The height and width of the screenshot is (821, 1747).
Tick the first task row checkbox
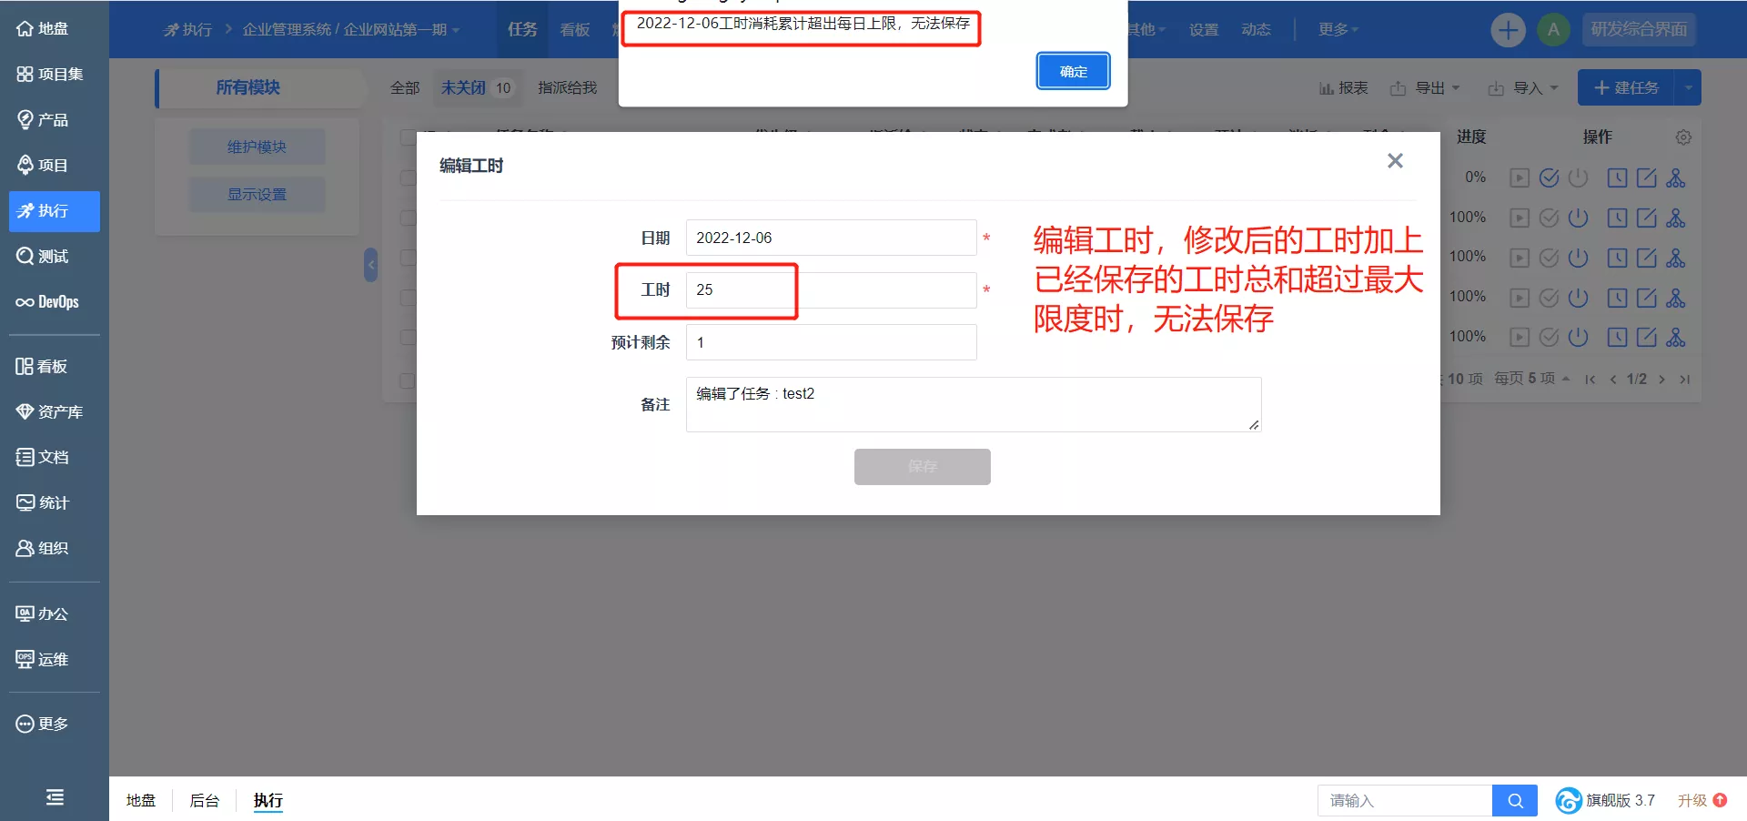(409, 178)
